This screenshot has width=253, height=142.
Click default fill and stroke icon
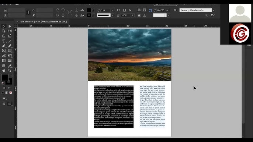(x=3, y=83)
